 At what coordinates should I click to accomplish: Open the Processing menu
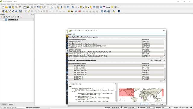tap(66, 4)
